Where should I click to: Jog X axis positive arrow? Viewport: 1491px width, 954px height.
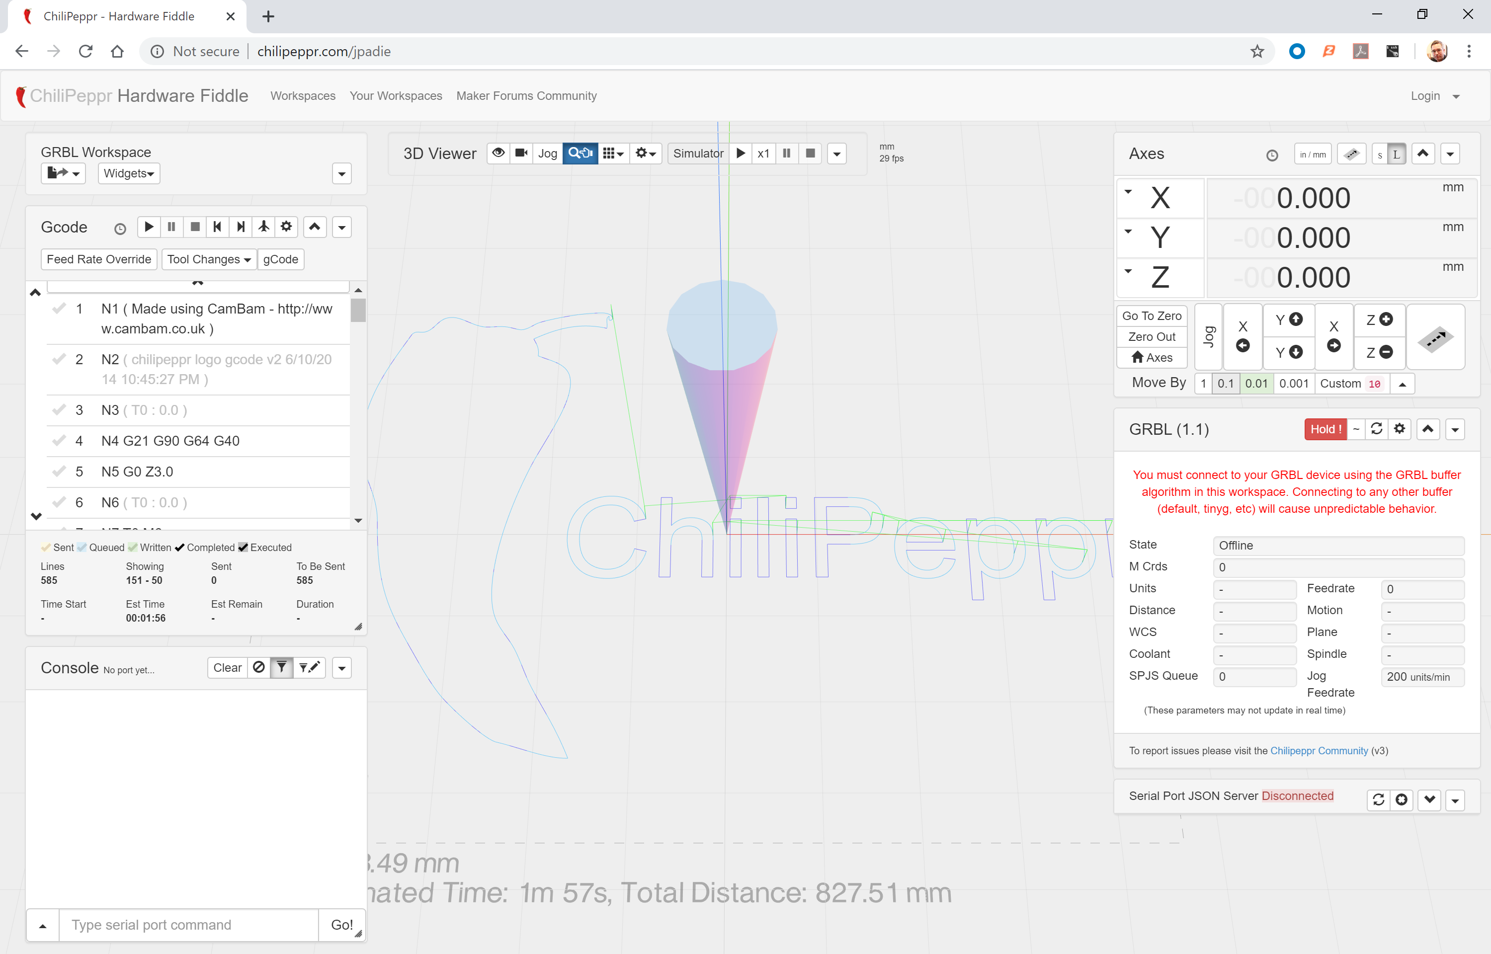coord(1333,336)
